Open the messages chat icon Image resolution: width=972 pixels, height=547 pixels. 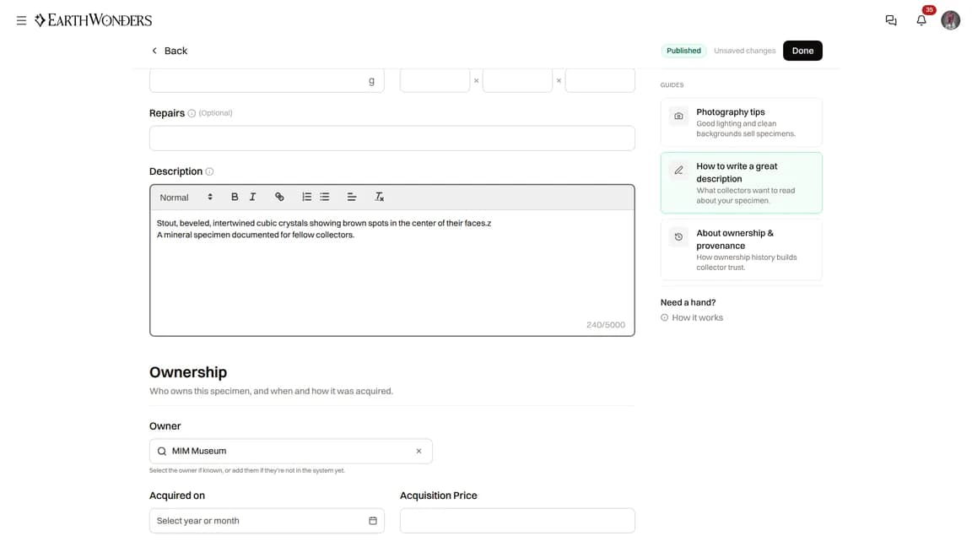point(891,20)
